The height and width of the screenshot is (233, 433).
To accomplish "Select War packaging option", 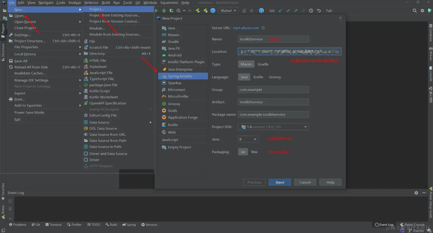I will coord(254,152).
